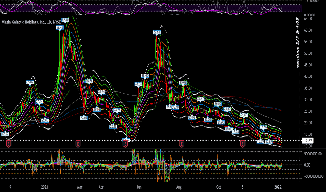Click the Aug date on the time axis

pos(179,187)
